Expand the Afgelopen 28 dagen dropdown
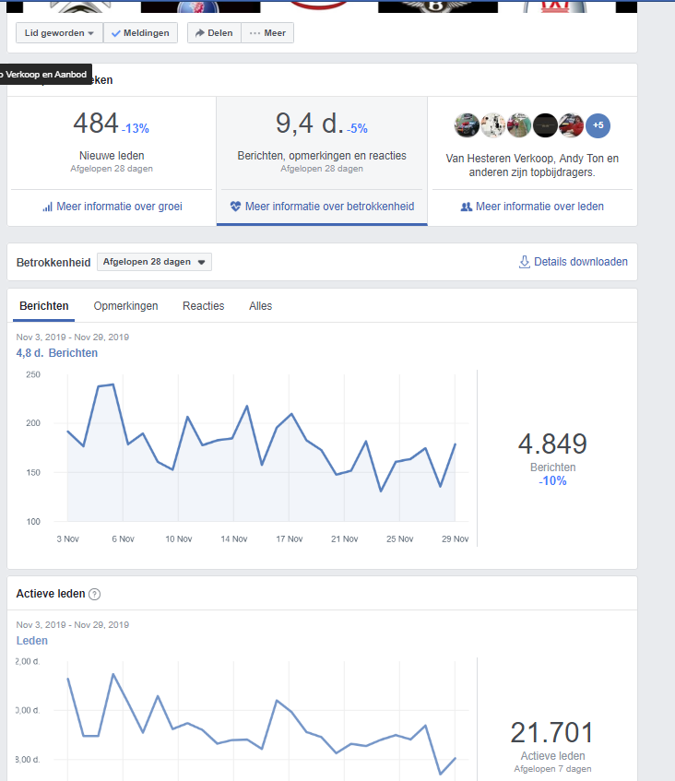675x781 pixels. pyautogui.click(x=154, y=262)
